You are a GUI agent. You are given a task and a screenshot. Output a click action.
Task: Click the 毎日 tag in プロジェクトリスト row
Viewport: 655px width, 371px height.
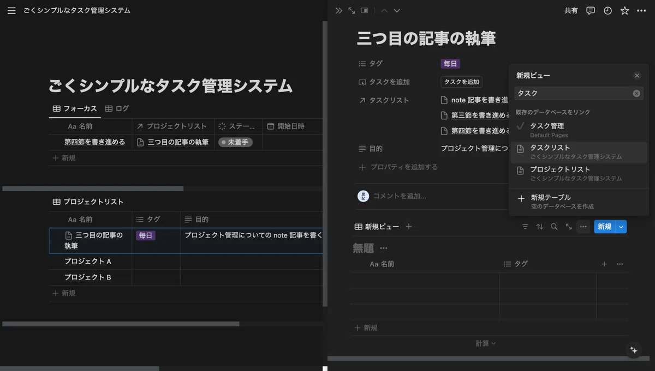click(x=146, y=235)
